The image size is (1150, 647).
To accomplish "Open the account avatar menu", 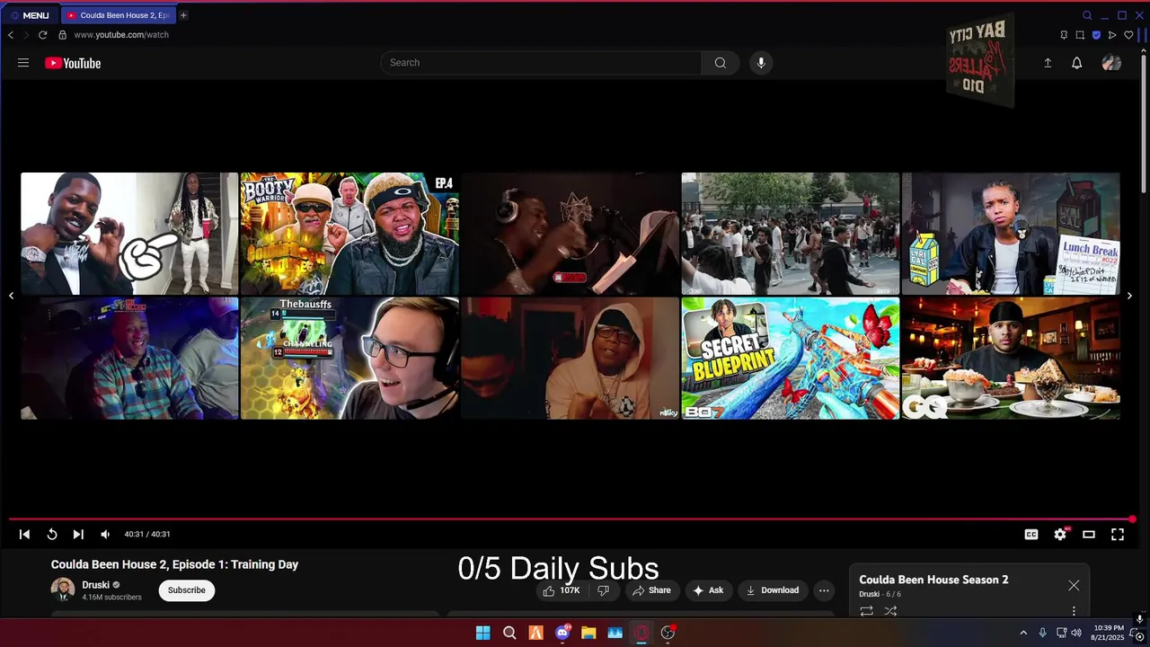I will [1111, 63].
